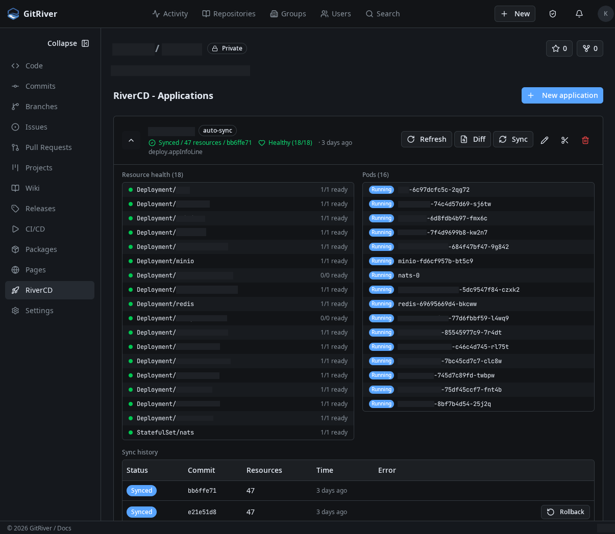Open the user avatar K menu
615x534 pixels.
[606, 14]
